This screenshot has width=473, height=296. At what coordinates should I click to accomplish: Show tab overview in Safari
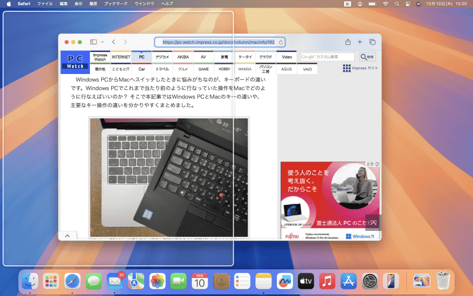tap(372, 42)
